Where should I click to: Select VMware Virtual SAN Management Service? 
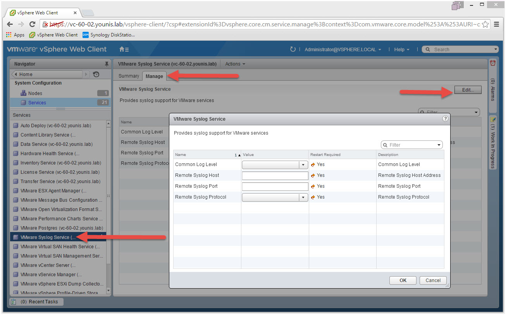[57, 256]
